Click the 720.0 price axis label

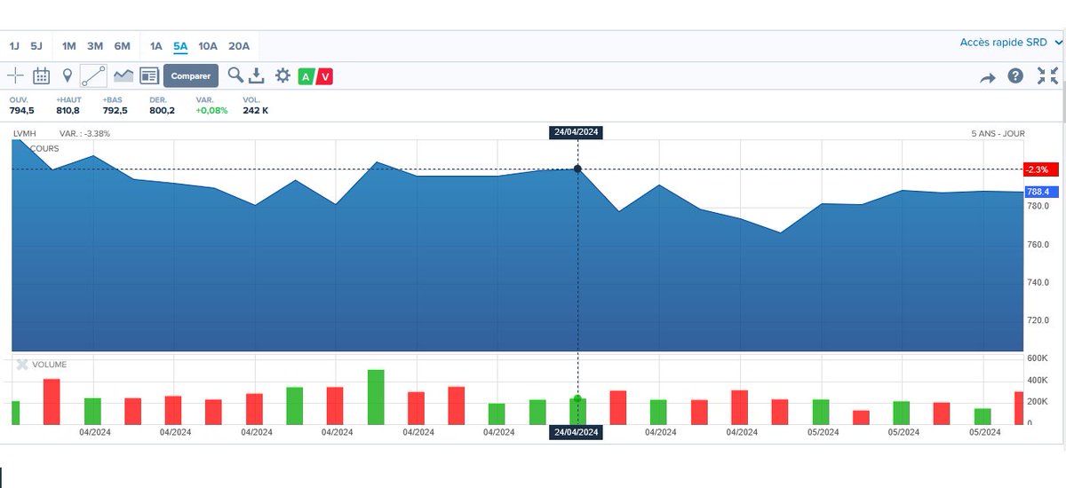[x=1039, y=319]
